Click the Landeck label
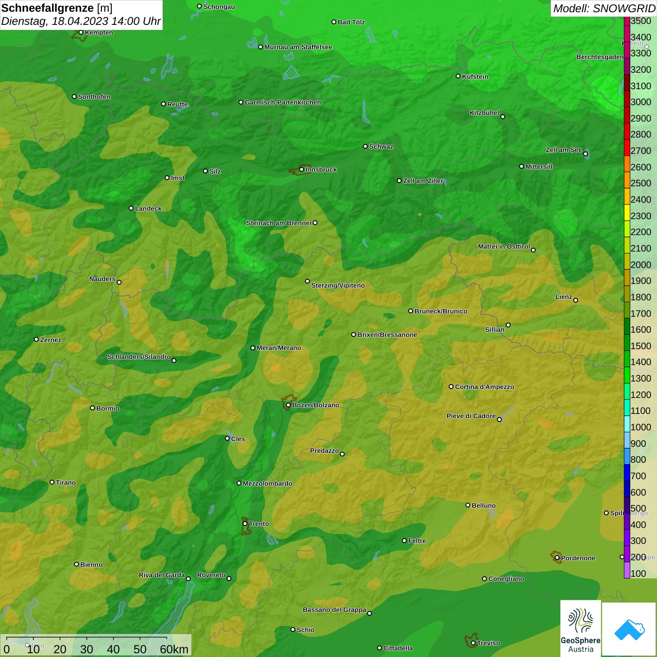Screen dimensions: 657x657 [x=148, y=208]
